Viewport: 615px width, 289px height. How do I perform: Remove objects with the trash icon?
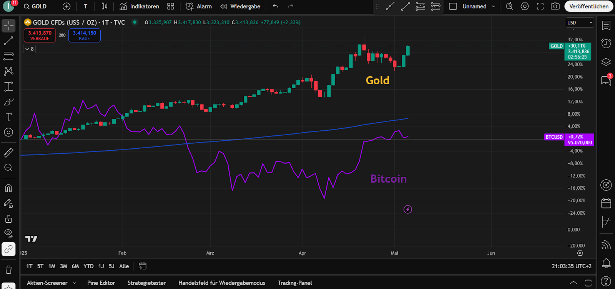(8, 270)
